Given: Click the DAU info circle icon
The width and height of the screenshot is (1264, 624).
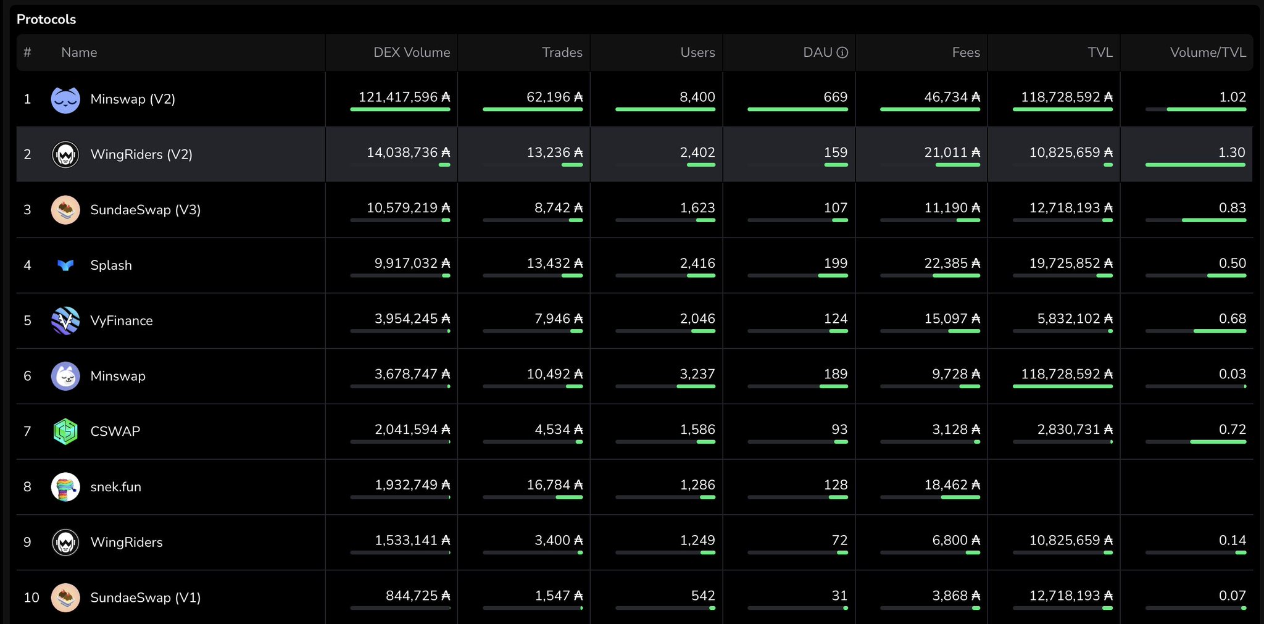Looking at the screenshot, I should 842,53.
